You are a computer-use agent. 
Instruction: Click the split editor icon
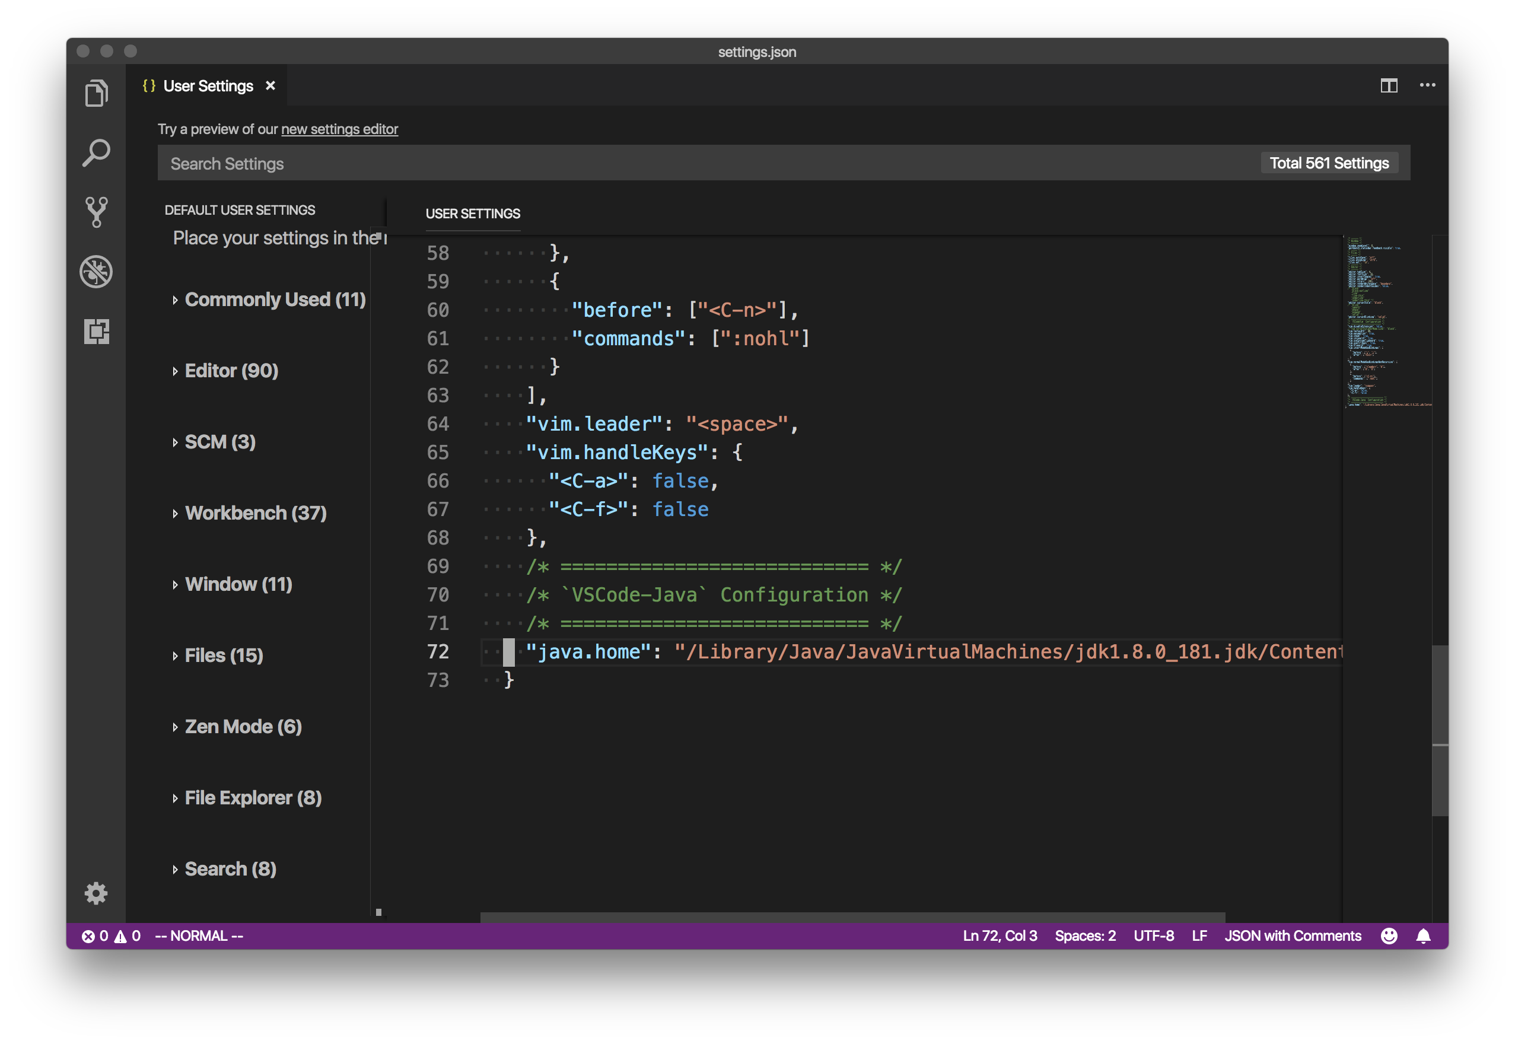coord(1390,85)
